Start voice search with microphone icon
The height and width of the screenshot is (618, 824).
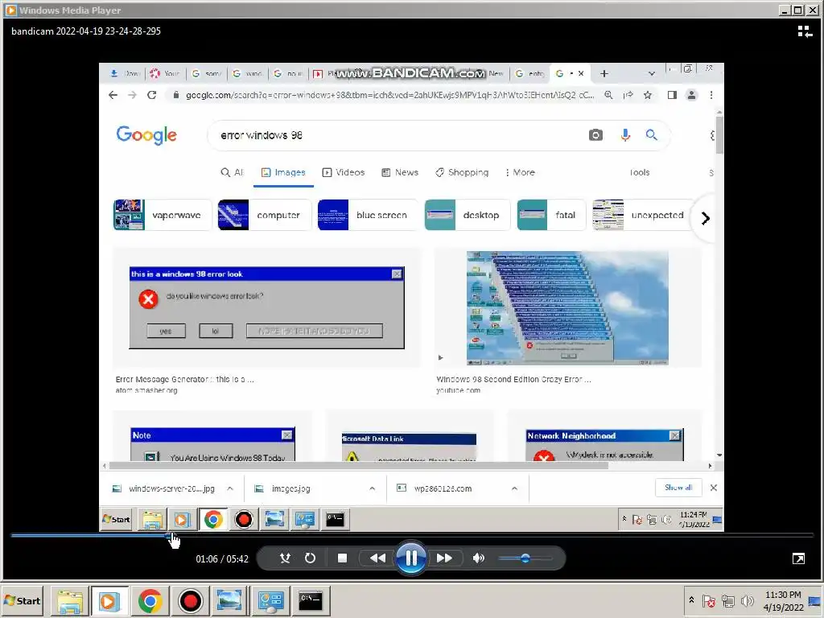(x=624, y=135)
